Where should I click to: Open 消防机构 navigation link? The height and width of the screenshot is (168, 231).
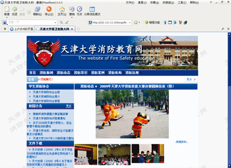click(115, 72)
